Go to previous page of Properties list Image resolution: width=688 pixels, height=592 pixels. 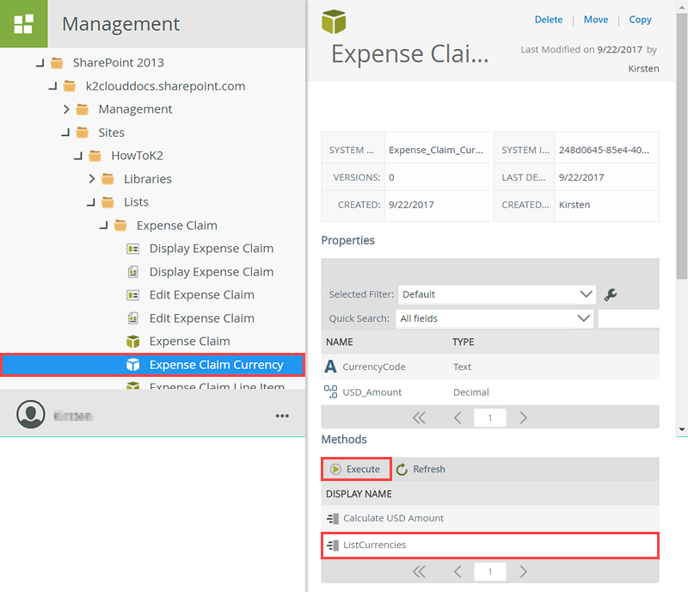click(x=458, y=417)
